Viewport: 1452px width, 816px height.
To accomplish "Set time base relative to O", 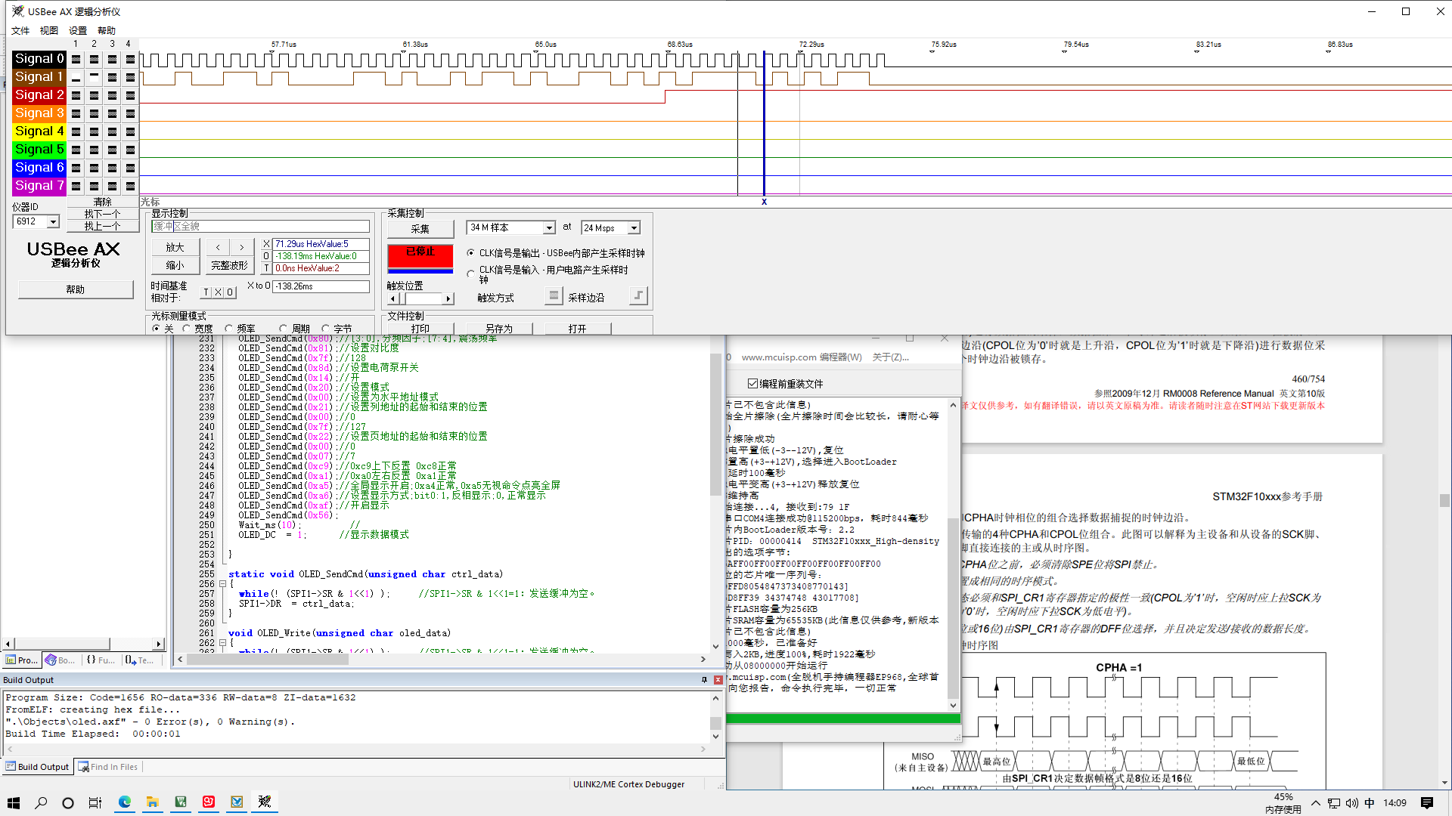I will [x=230, y=292].
